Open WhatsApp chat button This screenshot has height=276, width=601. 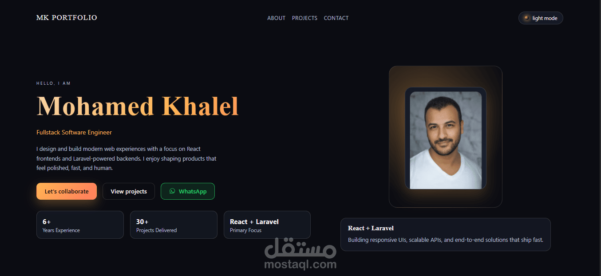pyautogui.click(x=188, y=191)
